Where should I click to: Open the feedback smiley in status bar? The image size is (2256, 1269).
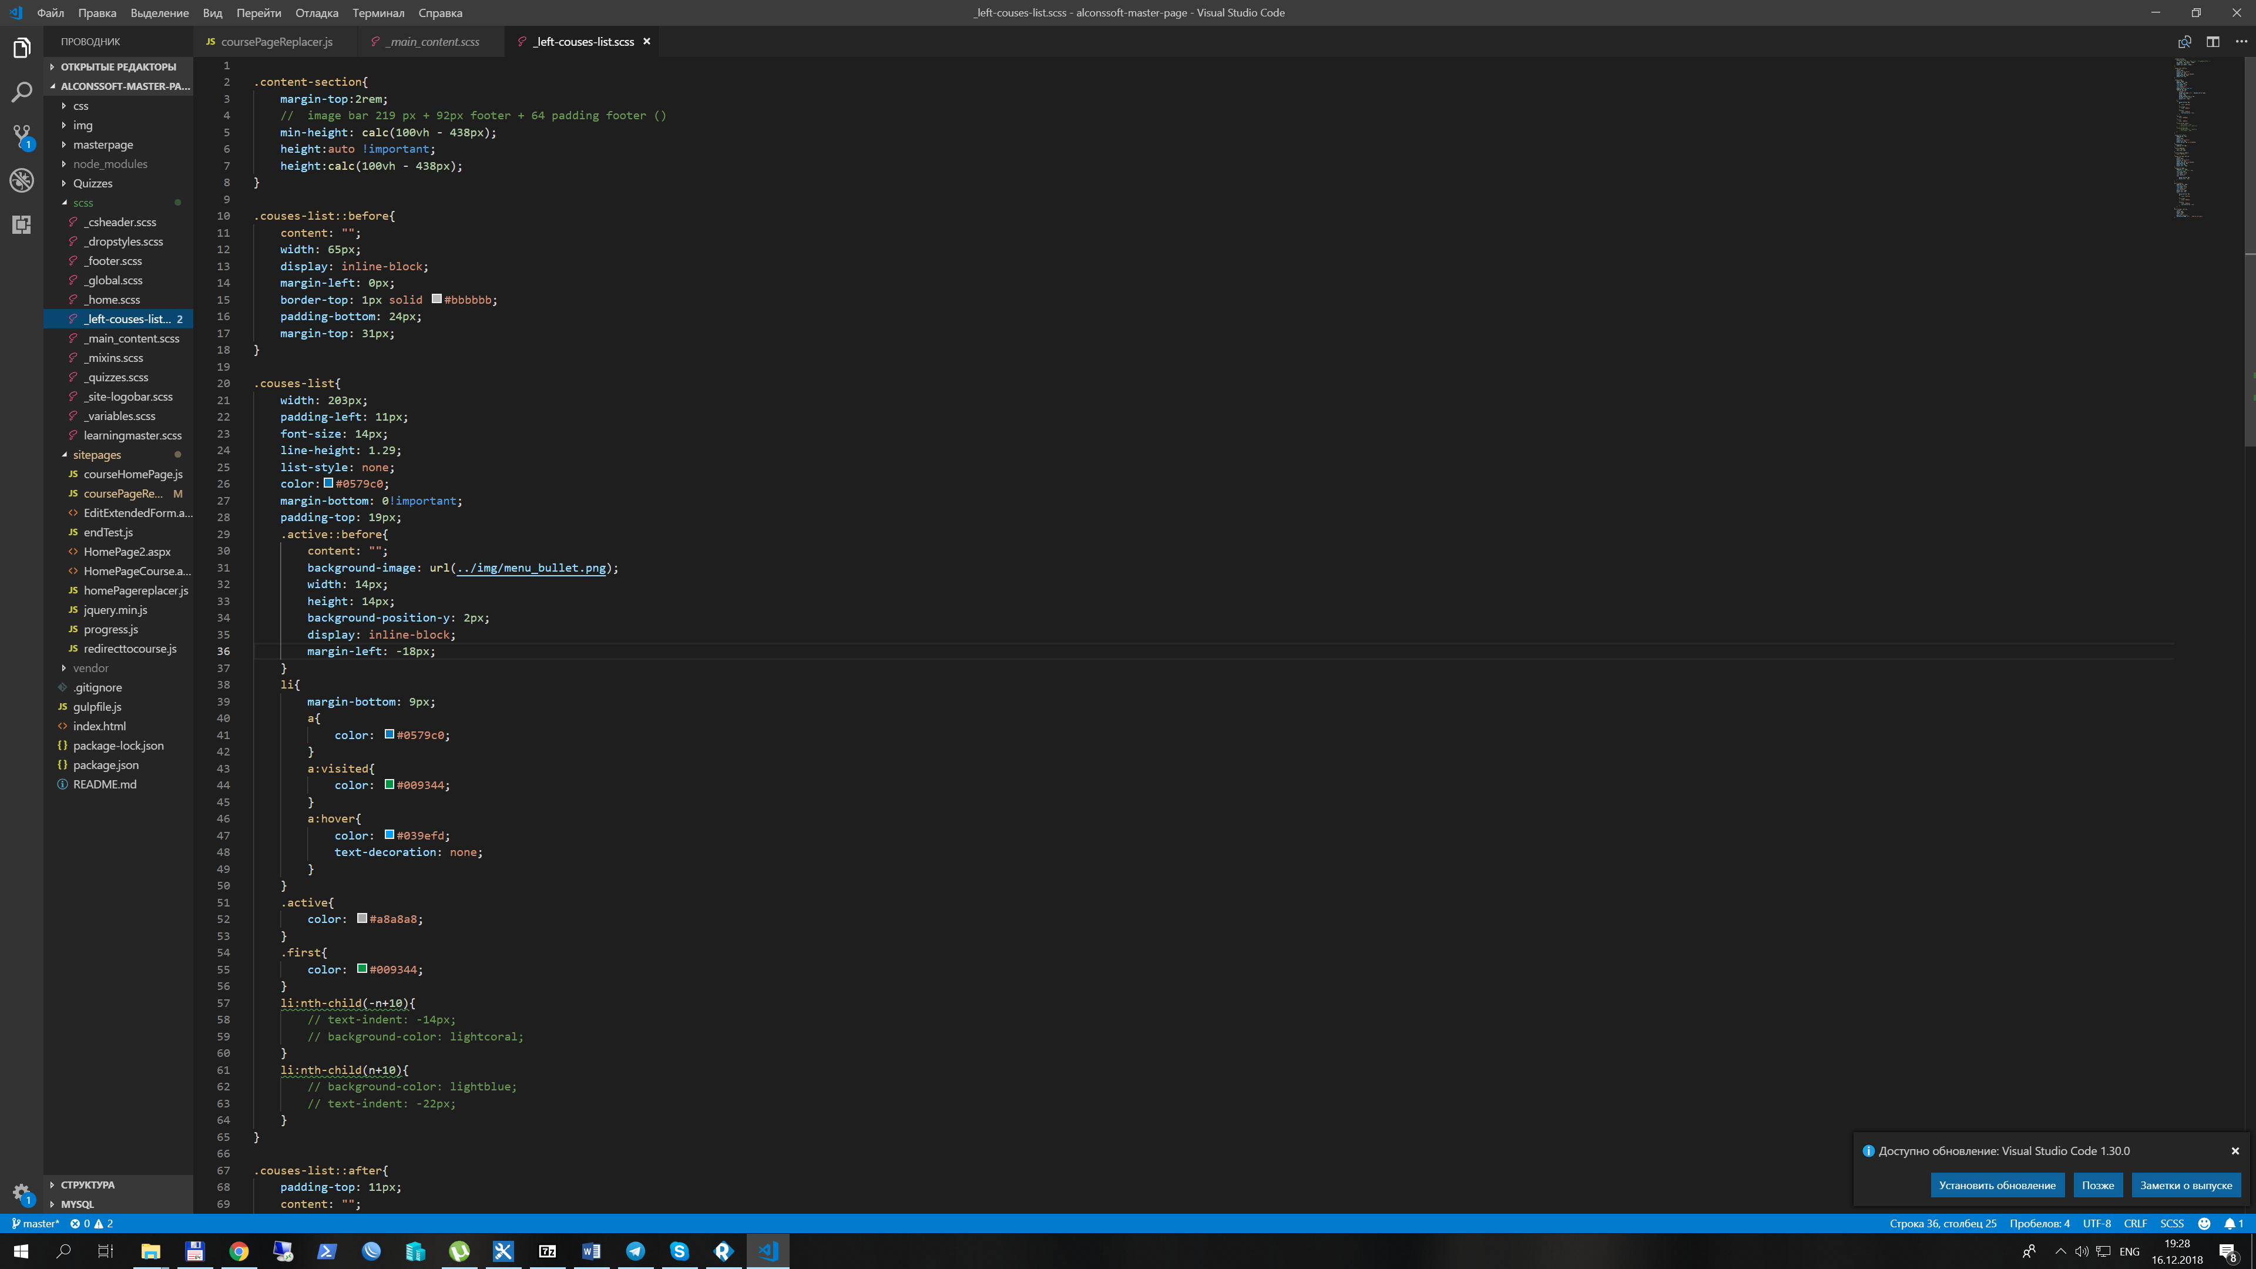point(2204,1223)
